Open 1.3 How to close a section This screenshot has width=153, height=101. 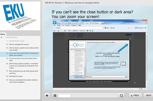click(x=22, y=49)
